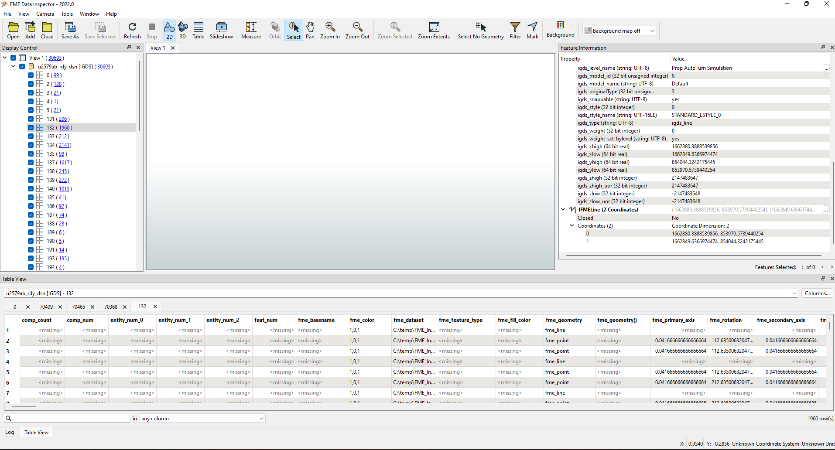Click the table search magnifier icon

8,418
